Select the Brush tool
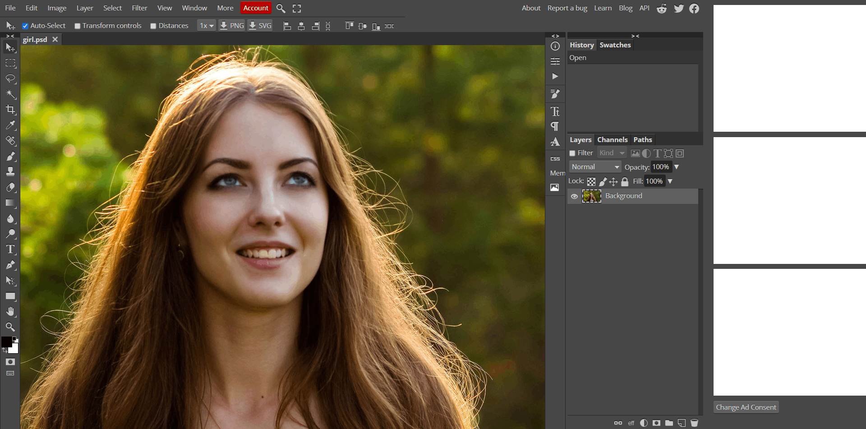This screenshot has height=429, width=866. click(10, 157)
